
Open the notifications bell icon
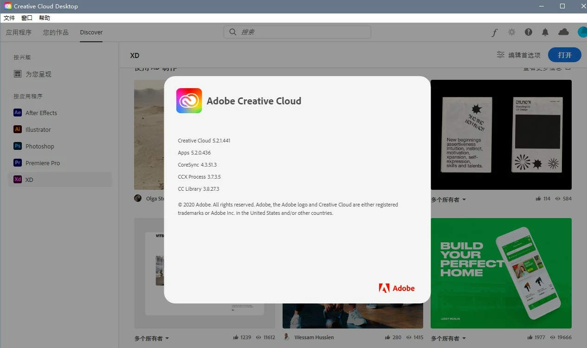tap(545, 32)
